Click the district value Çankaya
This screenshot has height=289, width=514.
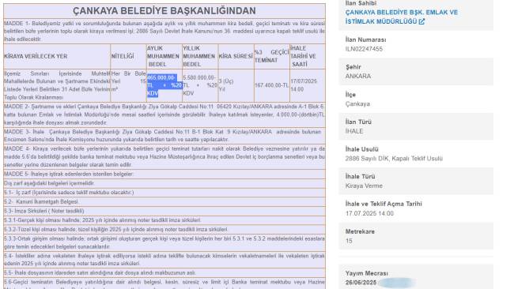tap(357, 103)
